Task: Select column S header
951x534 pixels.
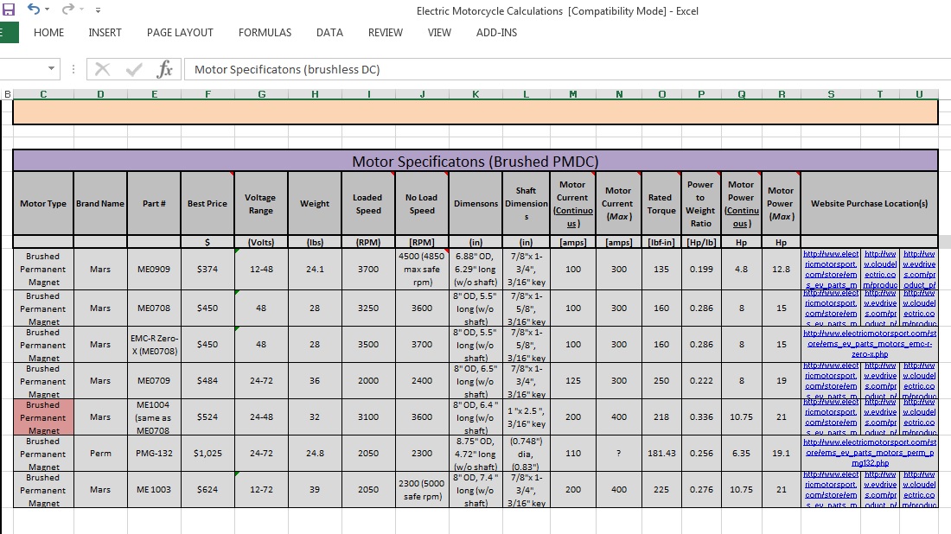Action: click(x=831, y=94)
